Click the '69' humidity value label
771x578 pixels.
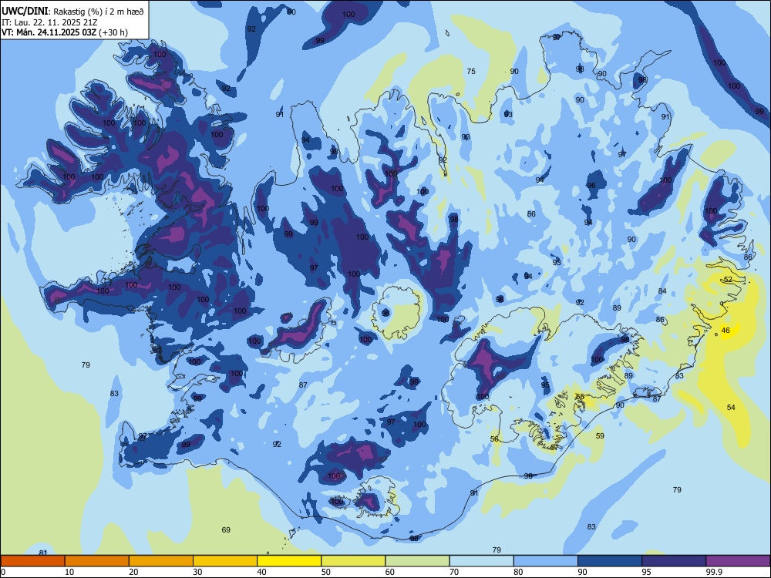[226, 529]
